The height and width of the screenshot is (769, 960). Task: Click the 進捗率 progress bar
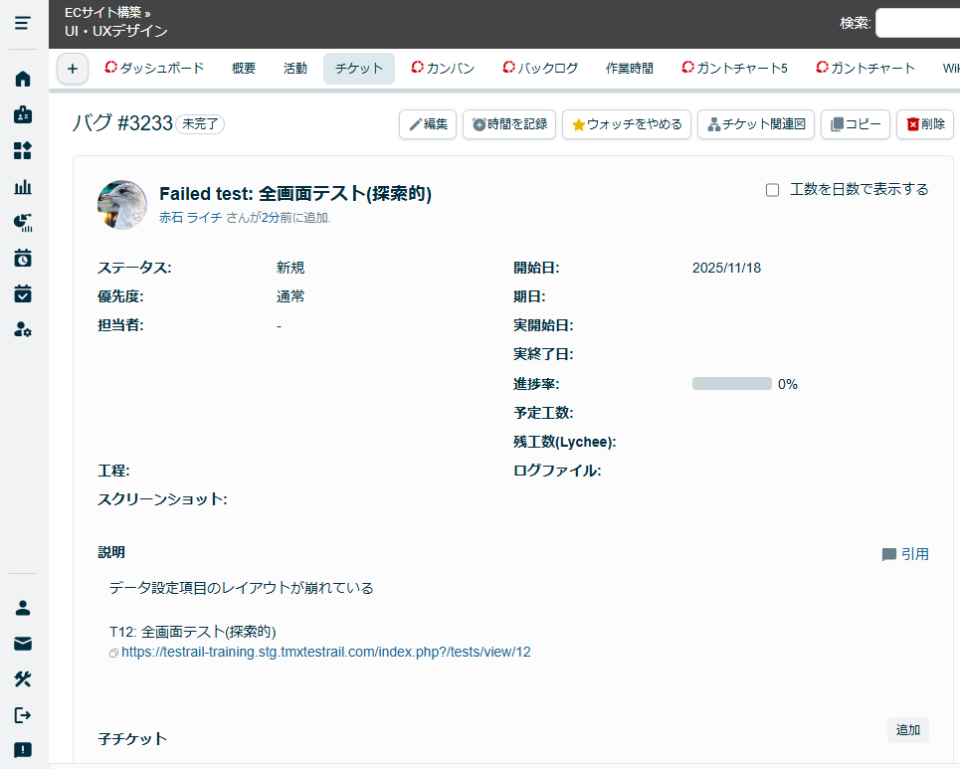731,384
